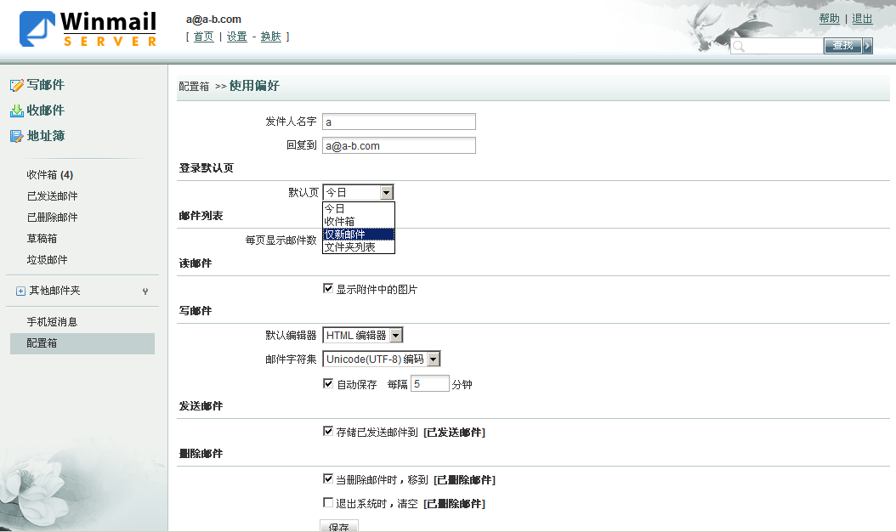
Task: Click the arrow icon beside 查找 button
Action: coord(867,46)
